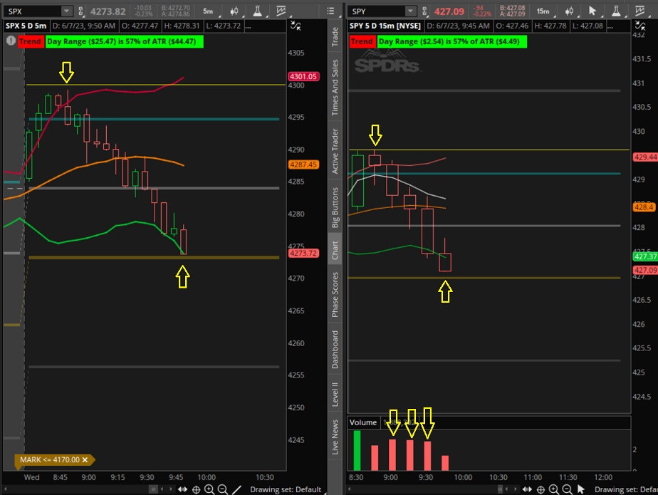Screen dimensions: 658x495
Task: Click 4273.72 last price bubble on SPX axis
Action: coord(303,253)
